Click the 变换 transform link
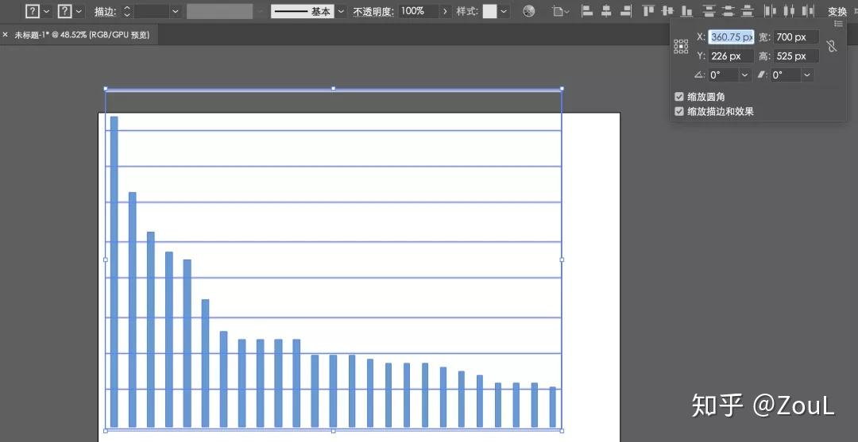Viewport: 858px width, 442px height. click(837, 11)
